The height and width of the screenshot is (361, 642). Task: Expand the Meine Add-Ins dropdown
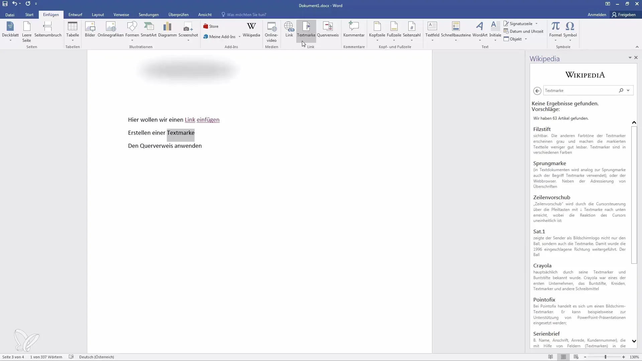pyautogui.click(x=239, y=37)
